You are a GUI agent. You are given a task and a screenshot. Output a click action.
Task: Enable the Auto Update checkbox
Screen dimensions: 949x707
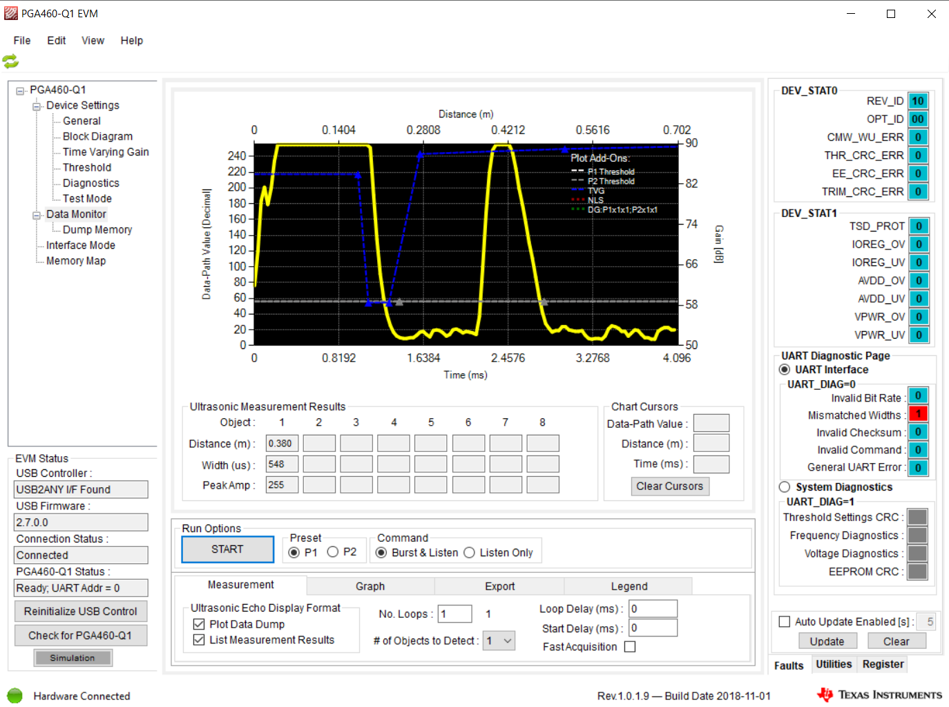tap(785, 622)
